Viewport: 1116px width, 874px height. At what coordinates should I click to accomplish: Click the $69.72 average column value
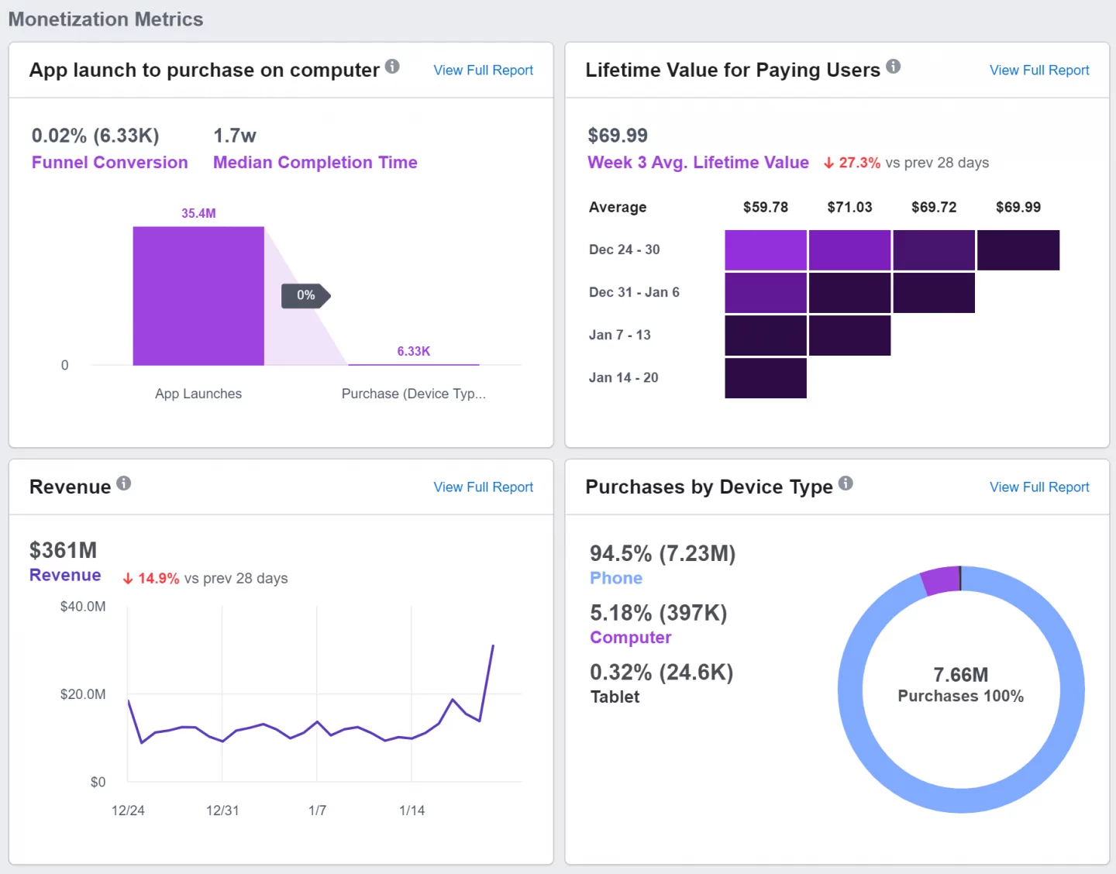(x=934, y=208)
